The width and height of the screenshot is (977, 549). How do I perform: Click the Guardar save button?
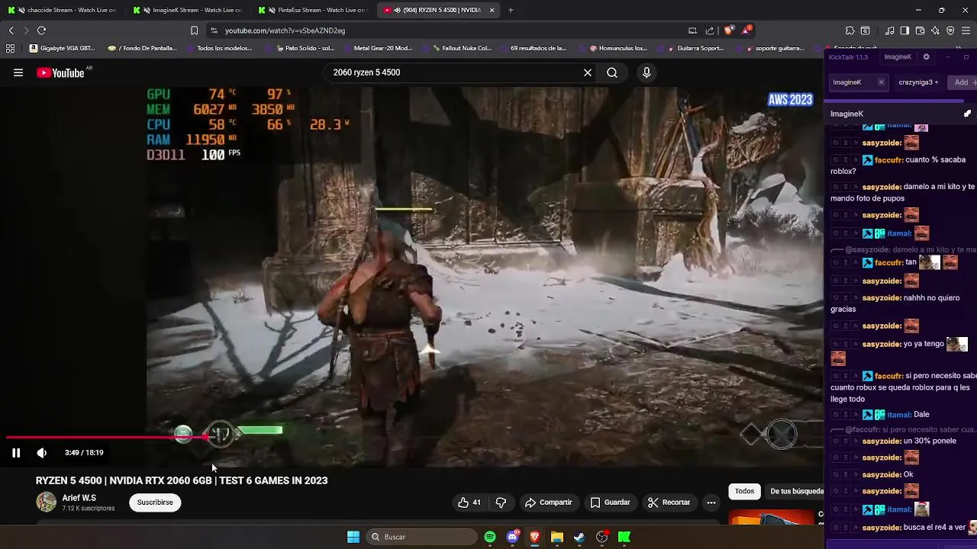tap(610, 502)
